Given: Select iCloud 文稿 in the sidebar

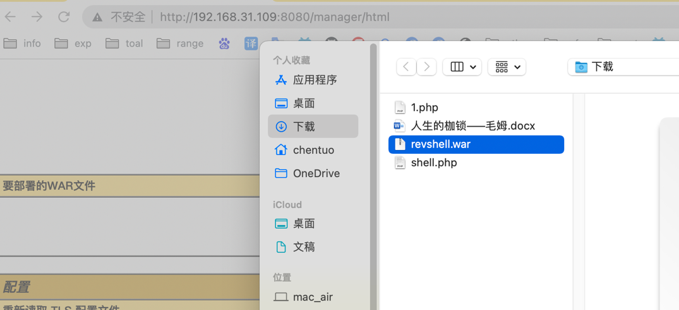Looking at the screenshot, I should point(303,247).
